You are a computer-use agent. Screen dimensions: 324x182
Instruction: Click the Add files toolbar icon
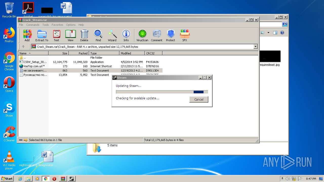(27, 35)
